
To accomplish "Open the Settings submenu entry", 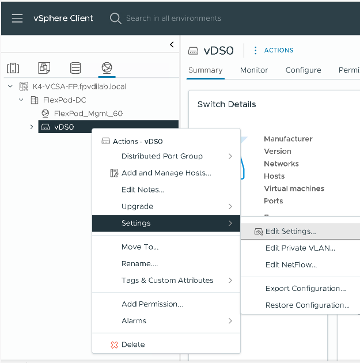I will pyautogui.click(x=166, y=223).
